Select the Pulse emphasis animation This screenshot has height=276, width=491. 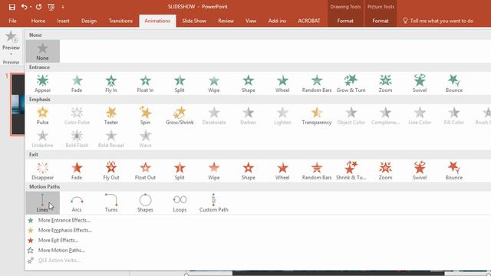pos(43,116)
